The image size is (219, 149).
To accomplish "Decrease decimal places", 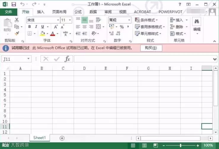I will click(118, 33).
